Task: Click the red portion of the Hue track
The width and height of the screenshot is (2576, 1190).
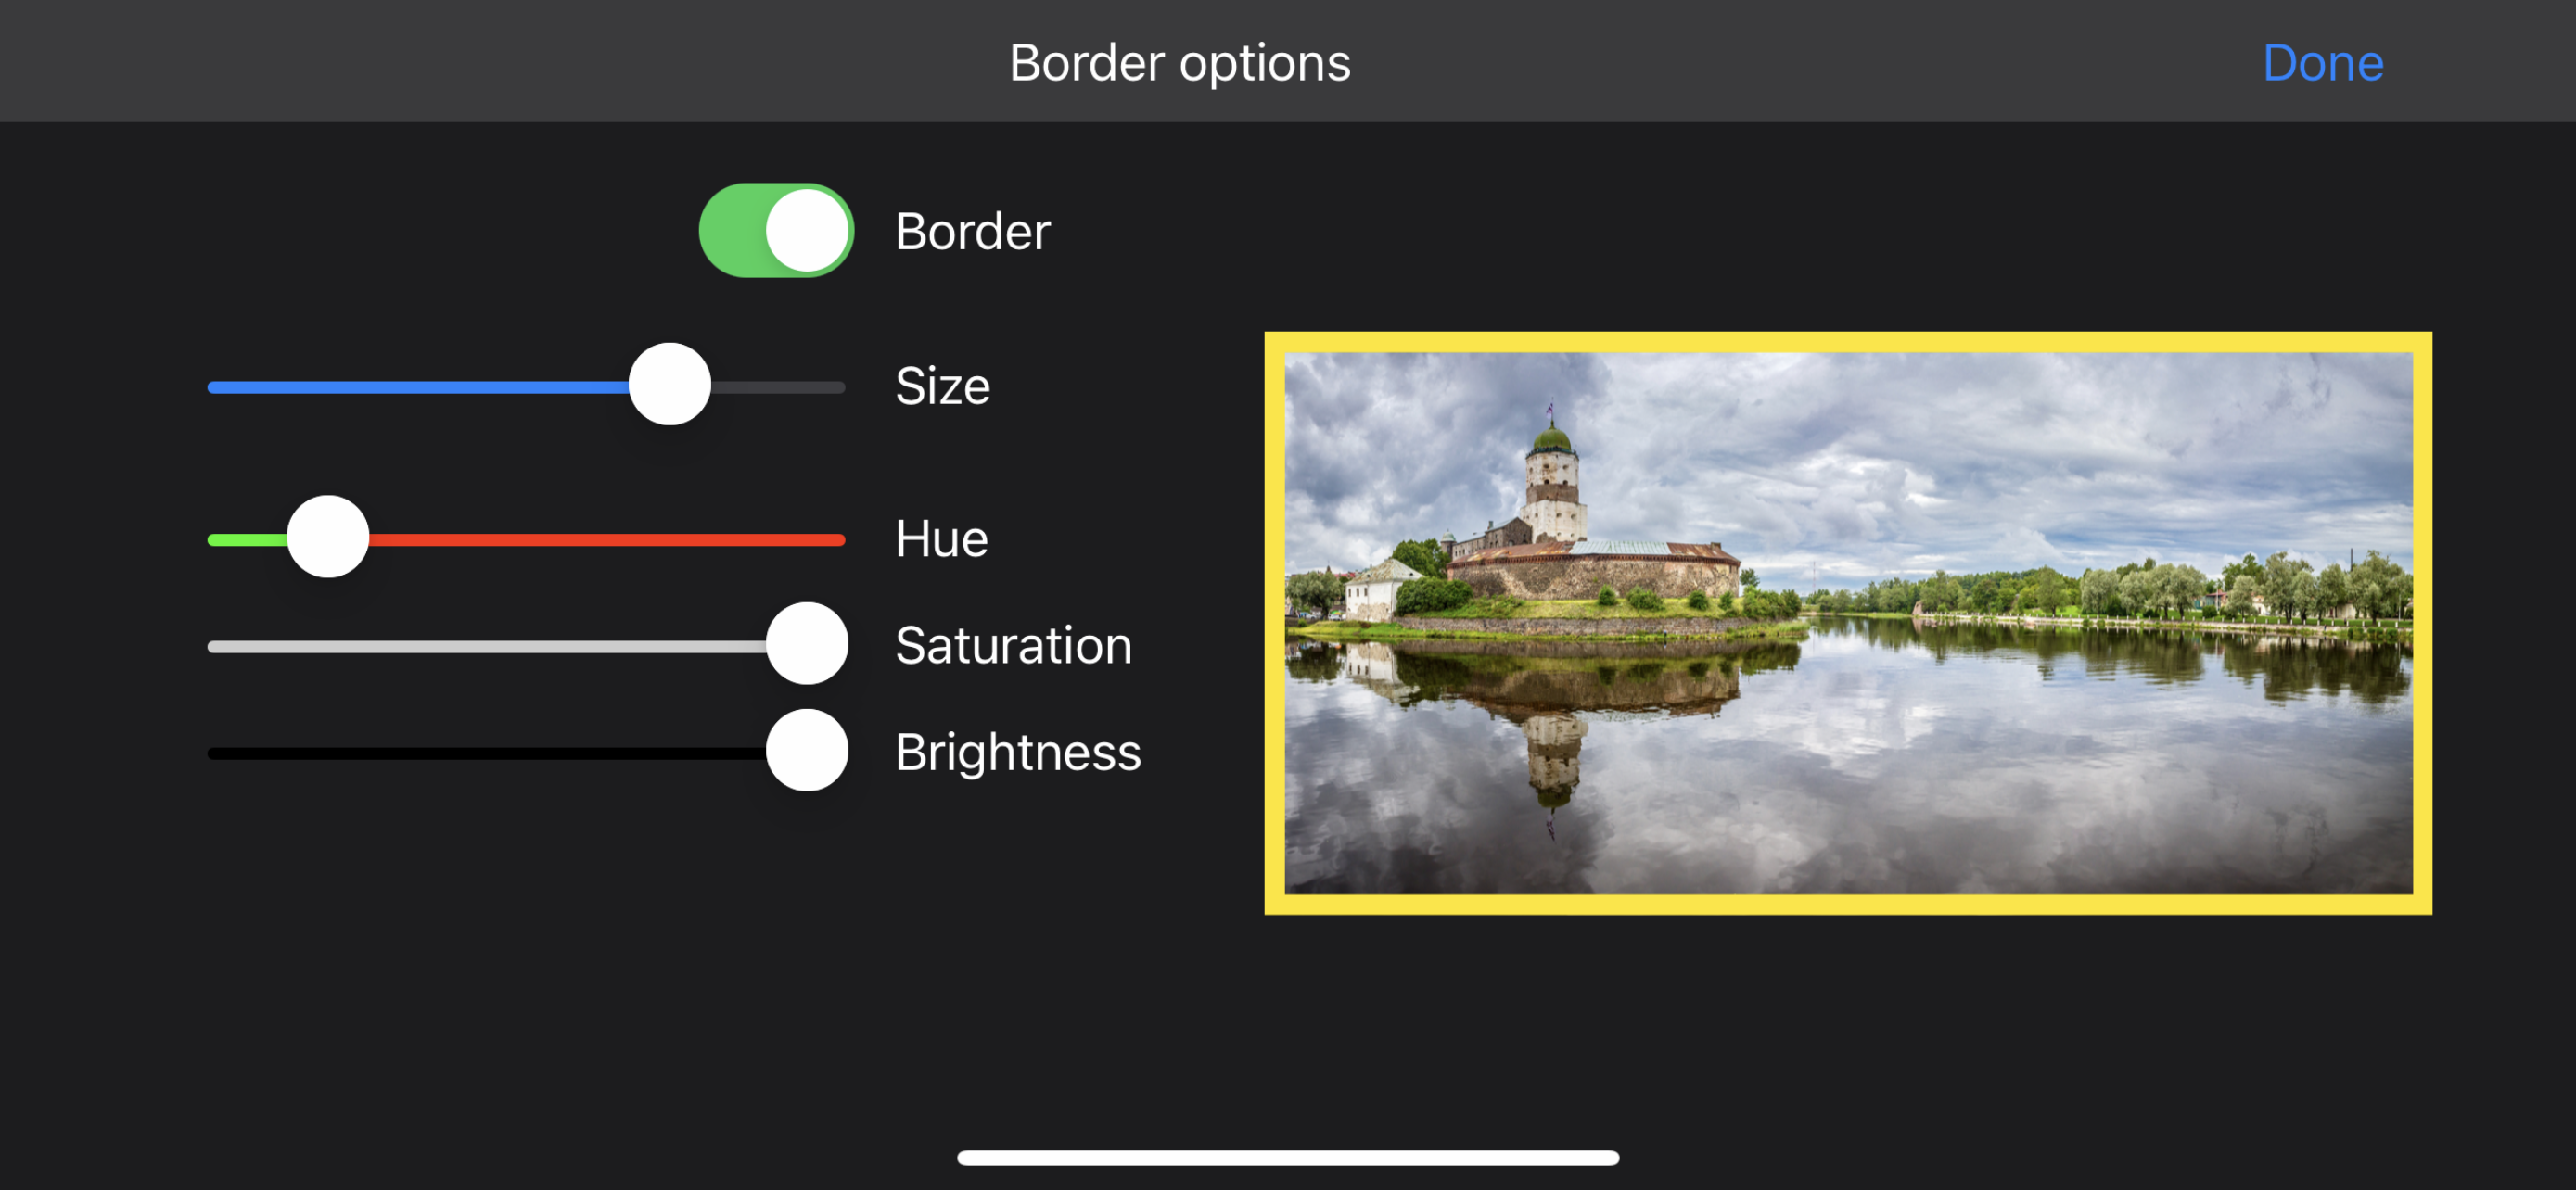Action: pyautogui.click(x=607, y=540)
